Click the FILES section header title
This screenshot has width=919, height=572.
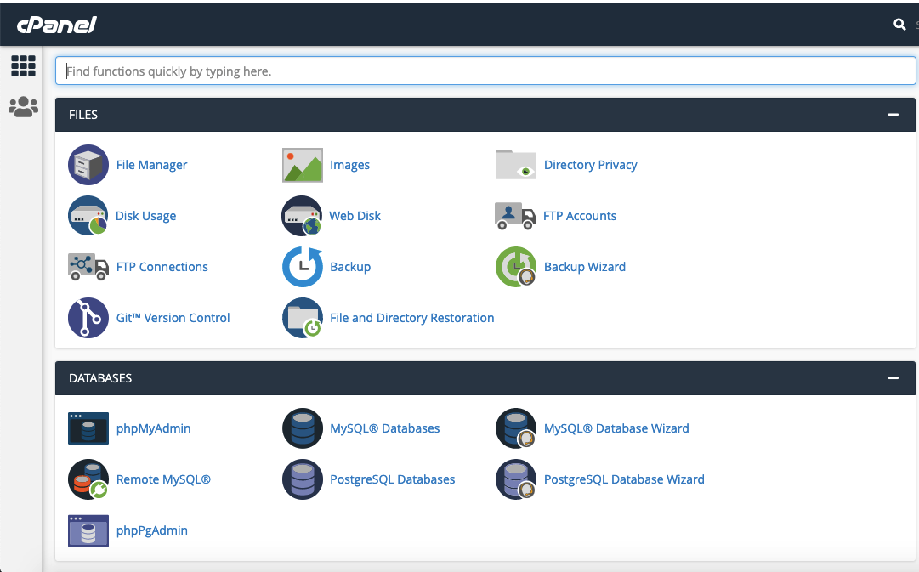tap(83, 115)
